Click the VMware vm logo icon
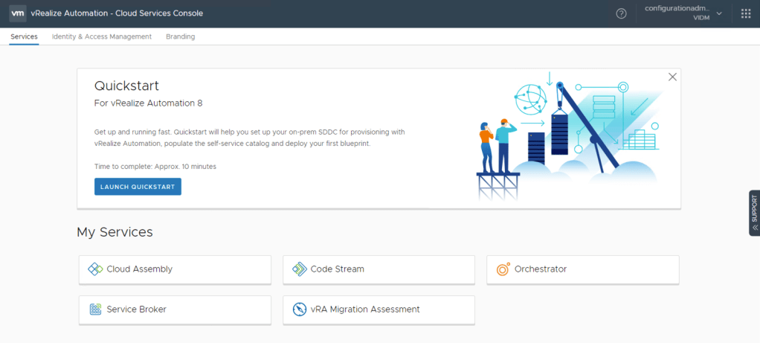760x343 pixels. (18, 13)
